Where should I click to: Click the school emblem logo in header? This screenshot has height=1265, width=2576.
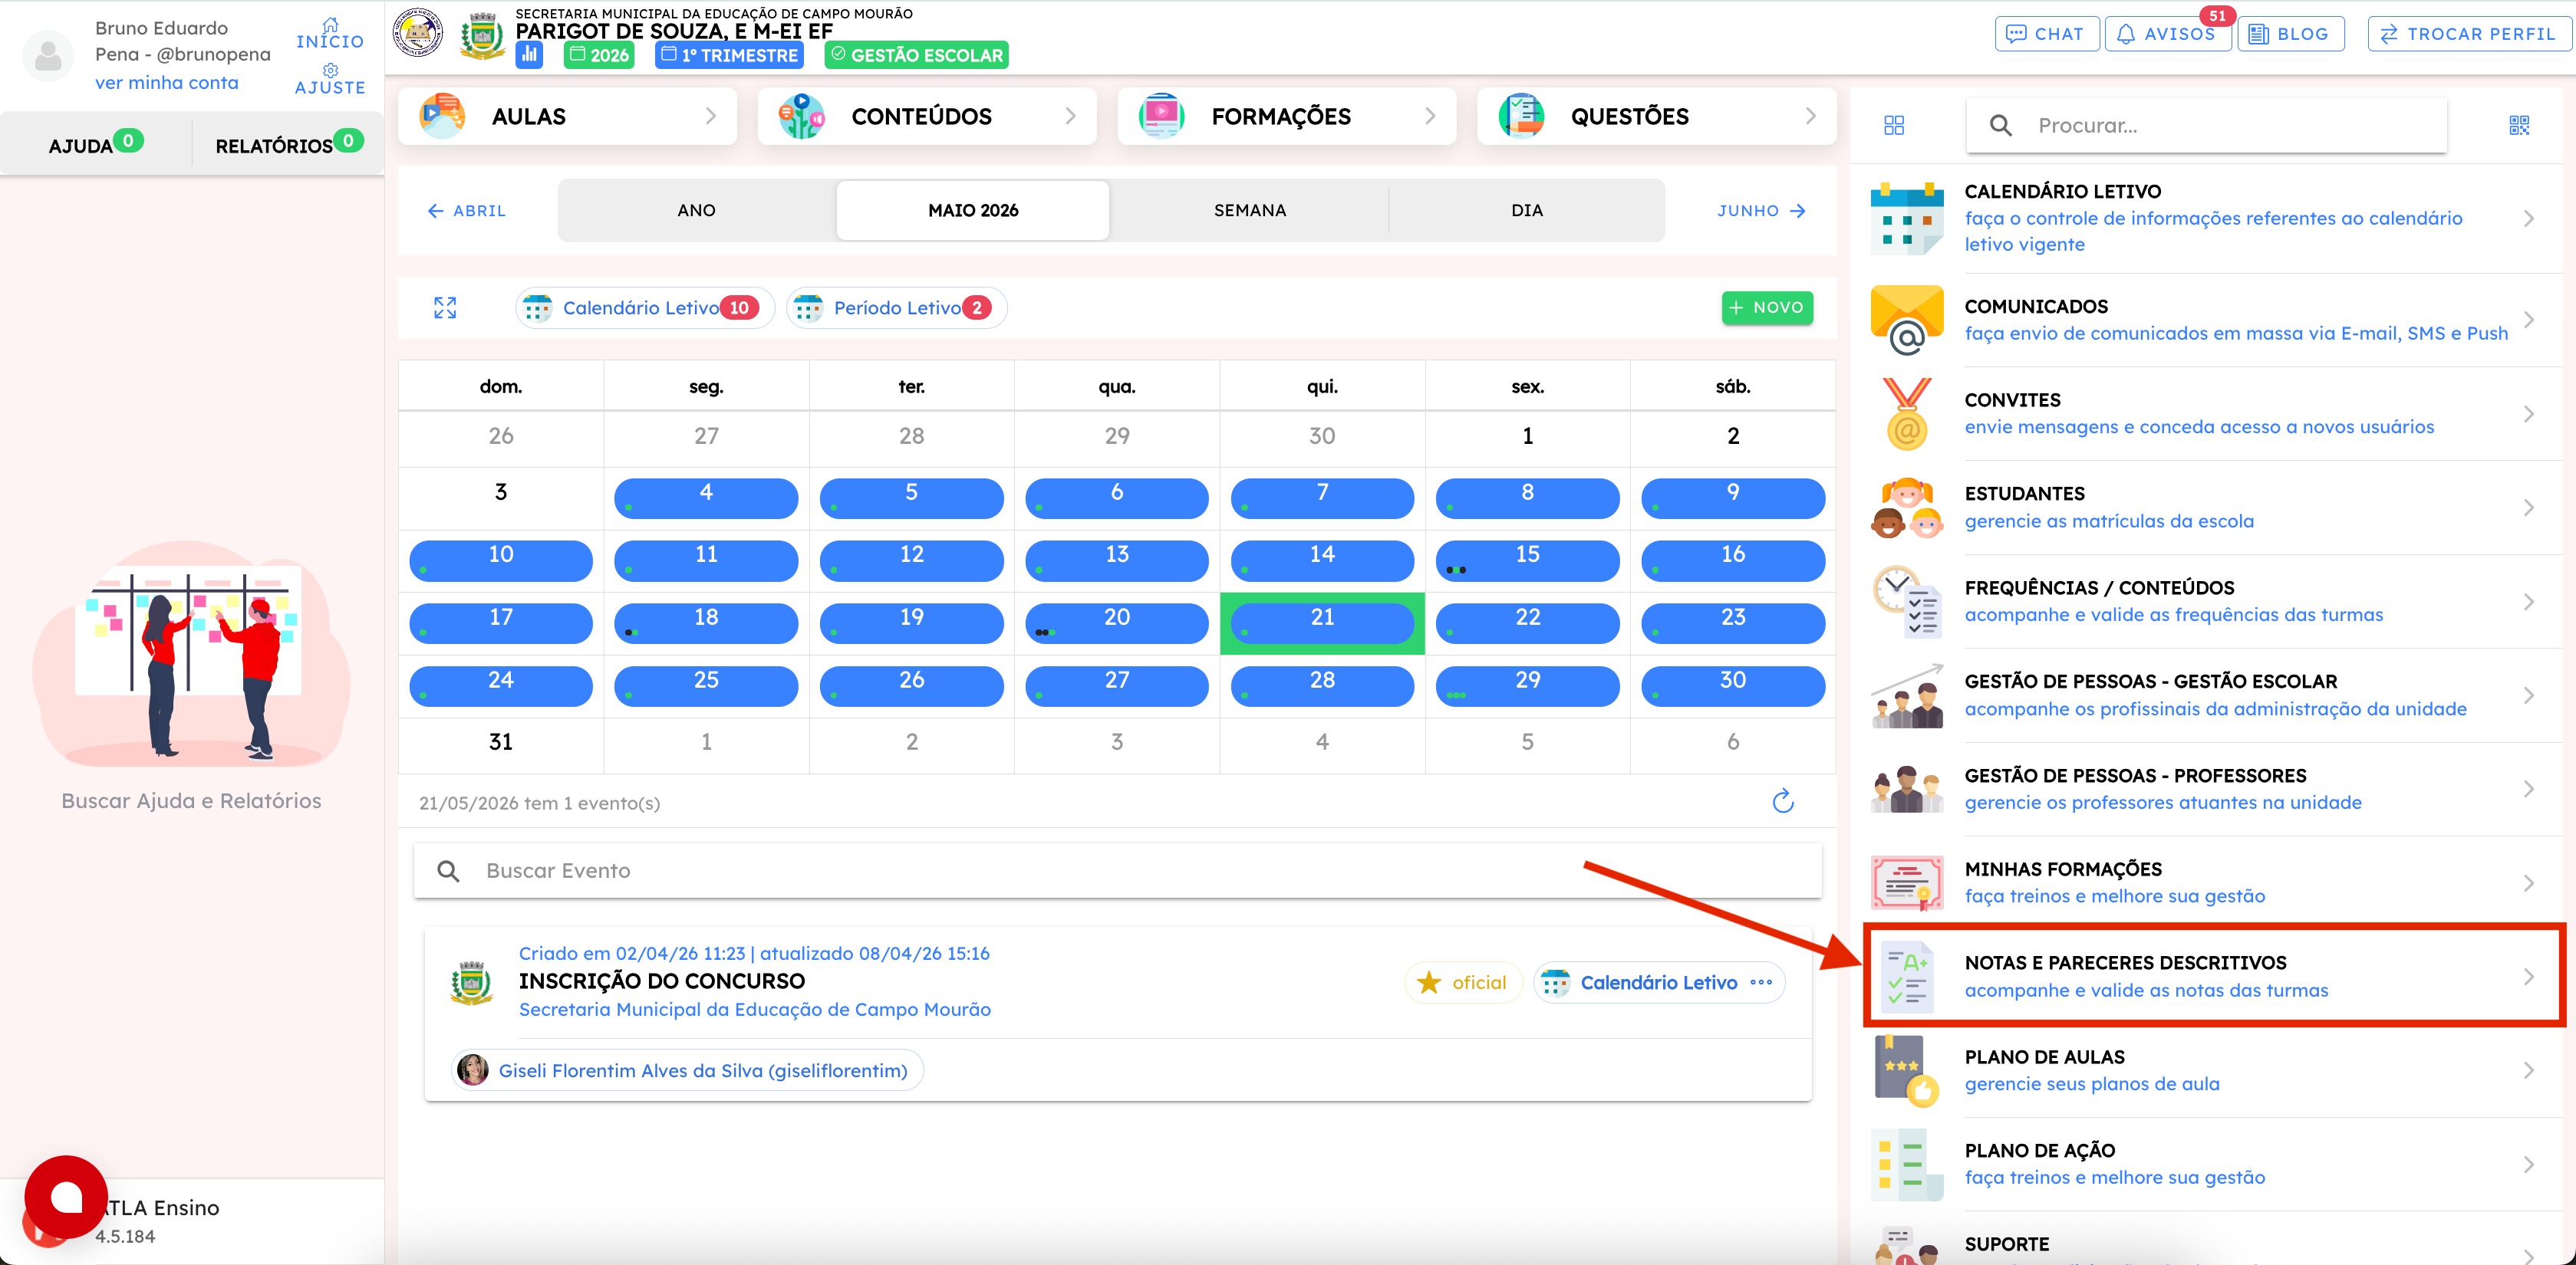[418, 34]
